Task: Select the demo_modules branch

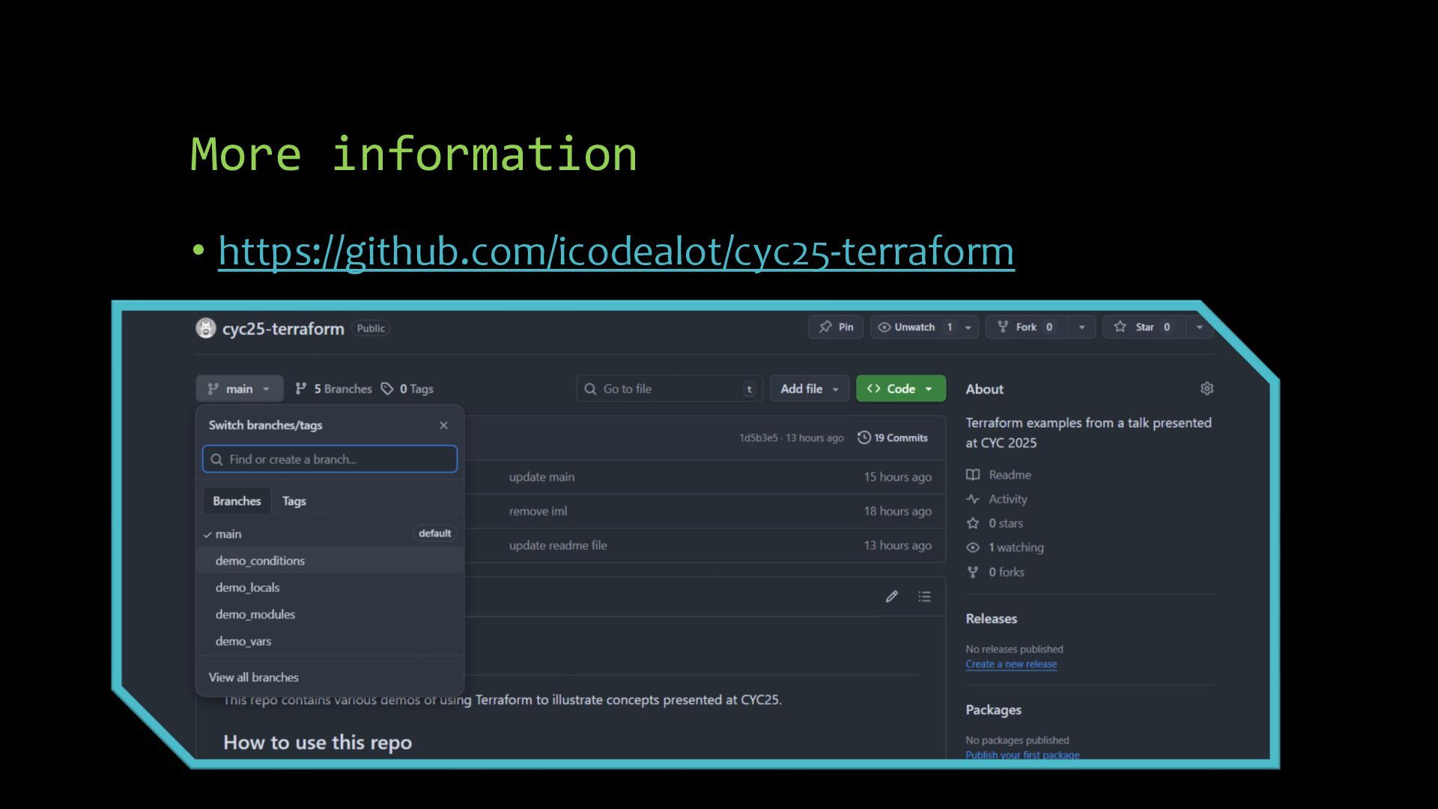Action: [x=255, y=614]
